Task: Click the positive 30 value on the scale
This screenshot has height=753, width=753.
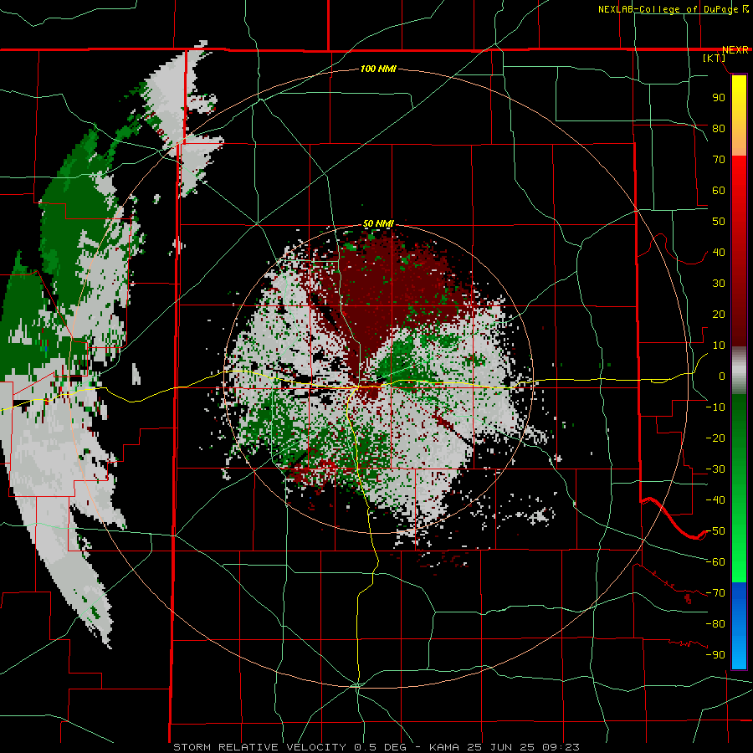Action: pos(719,284)
